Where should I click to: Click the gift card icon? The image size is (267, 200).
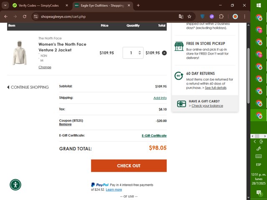pyautogui.click(x=181, y=104)
